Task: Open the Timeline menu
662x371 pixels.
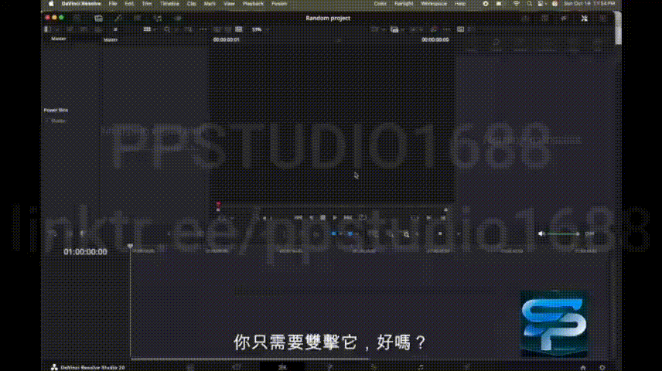Action: click(x=169, y=3)
